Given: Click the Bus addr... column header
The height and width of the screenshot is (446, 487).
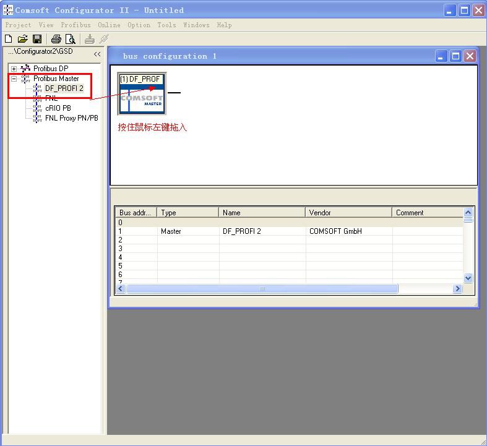Looking at the screenshot, I should [136, 213].
